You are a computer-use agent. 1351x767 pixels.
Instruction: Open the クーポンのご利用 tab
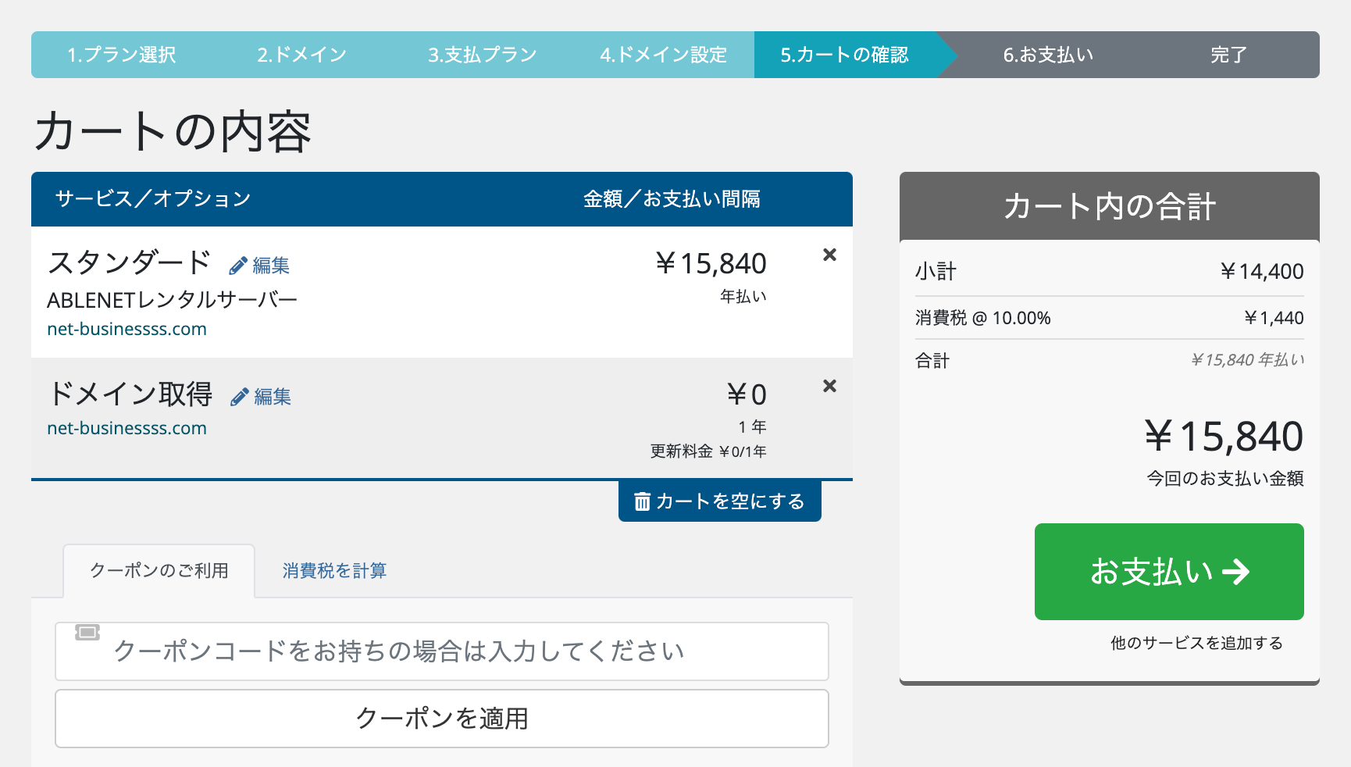[159, 571]
